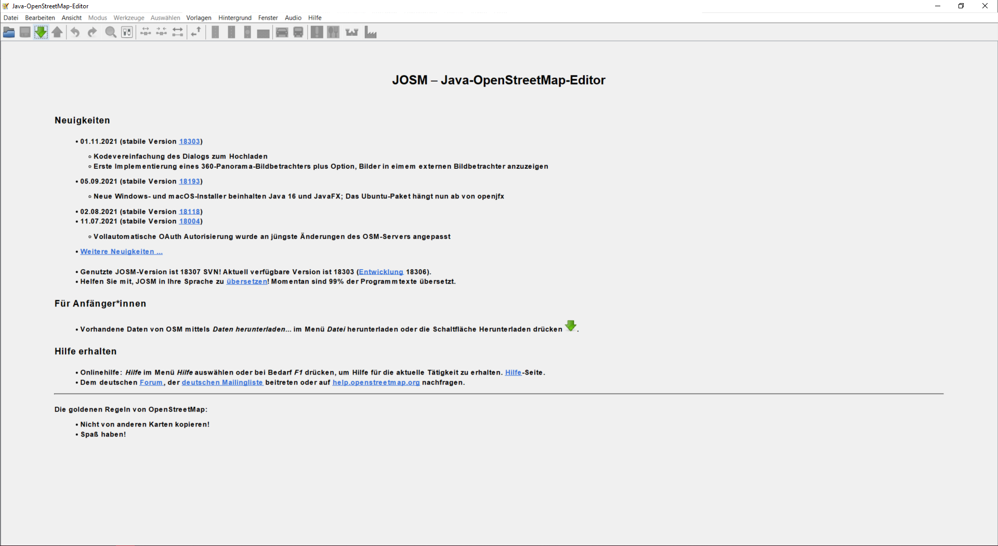
Task: Open the Datei menu
Action: tap(11, 18)
